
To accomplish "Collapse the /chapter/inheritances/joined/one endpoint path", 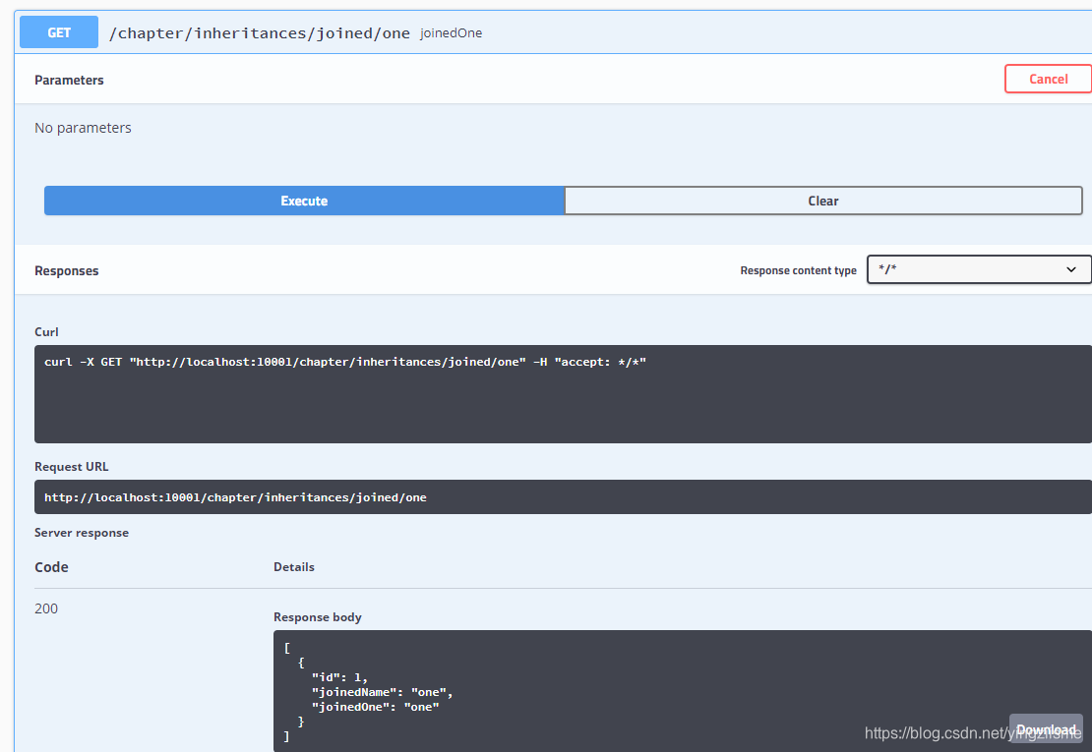I will point(259,32).
